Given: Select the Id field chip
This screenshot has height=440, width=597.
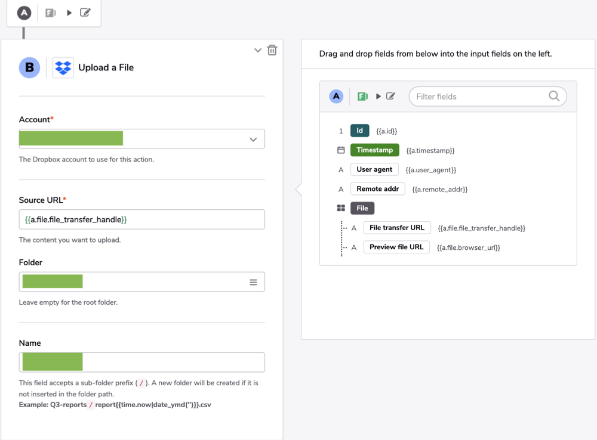Looking at the screenshot, I should click(x=360, y=131).
